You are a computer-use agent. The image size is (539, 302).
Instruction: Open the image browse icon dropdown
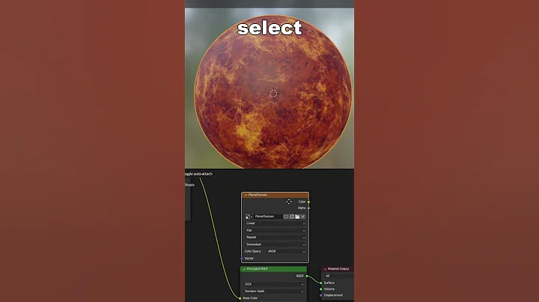click(249, 217)
